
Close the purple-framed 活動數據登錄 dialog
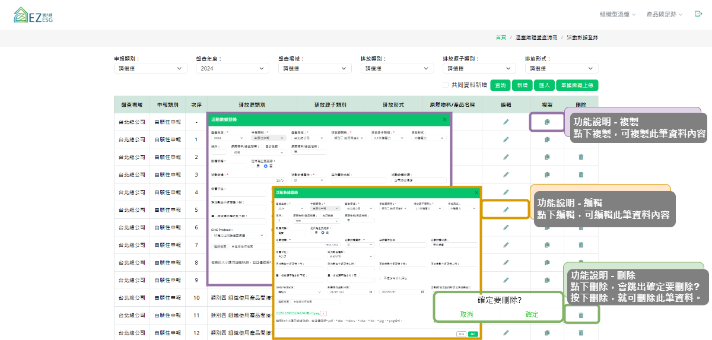point(445,119)
